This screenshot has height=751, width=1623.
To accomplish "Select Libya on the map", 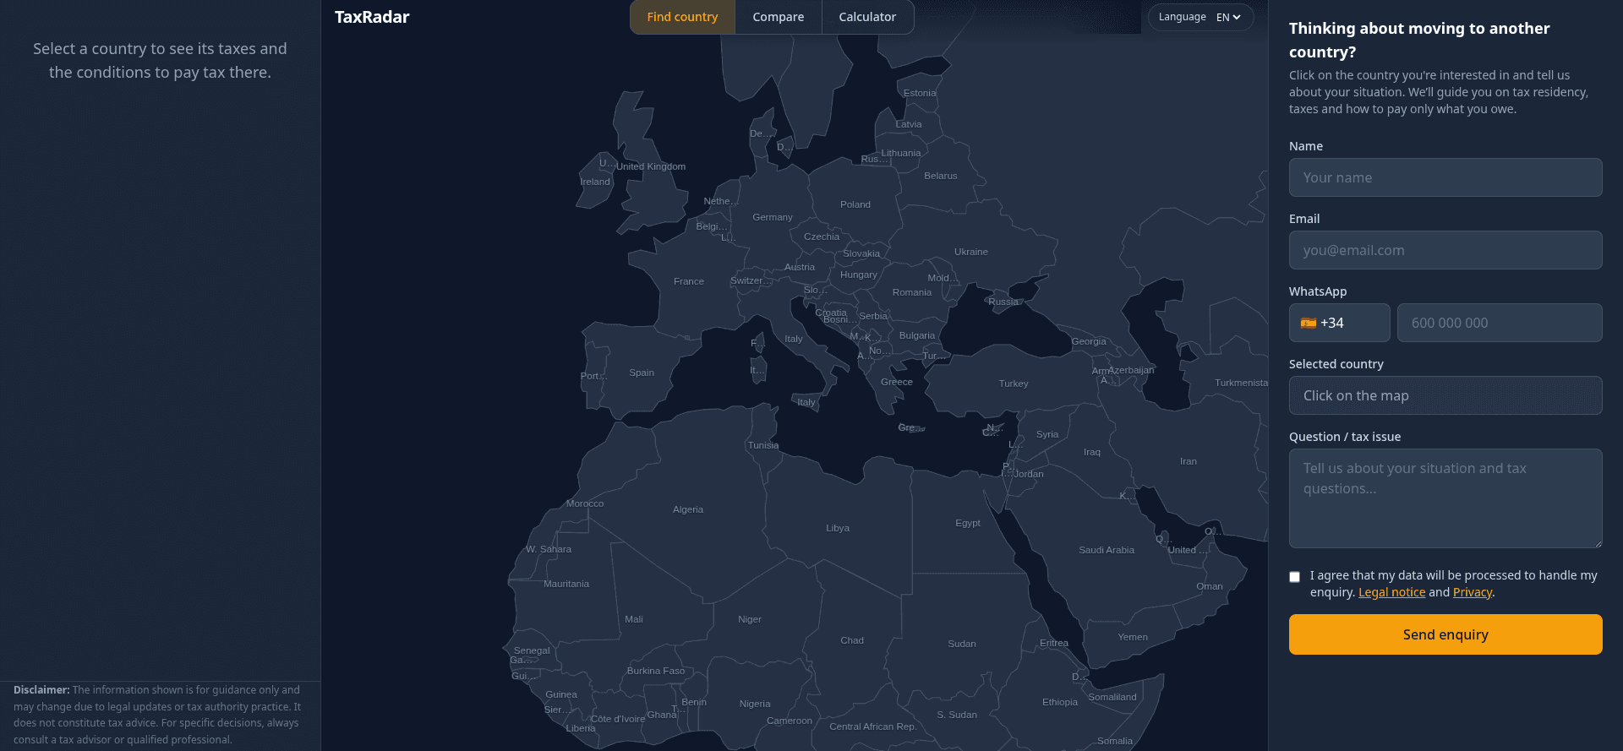I will (838, 528).
